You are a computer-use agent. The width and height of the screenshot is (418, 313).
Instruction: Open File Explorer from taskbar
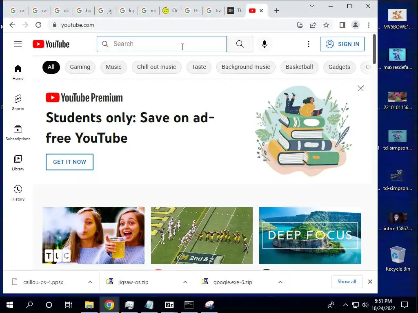point(89,305)
